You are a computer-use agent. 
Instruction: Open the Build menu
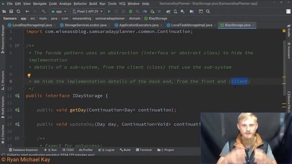(x=93, y=4)
